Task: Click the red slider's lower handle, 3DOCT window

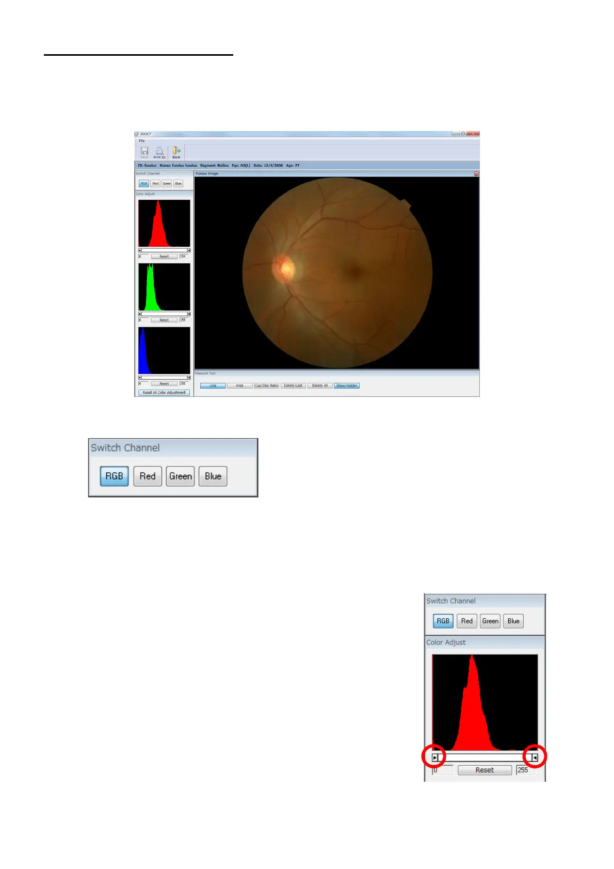Action: click(x=140, y=250)
